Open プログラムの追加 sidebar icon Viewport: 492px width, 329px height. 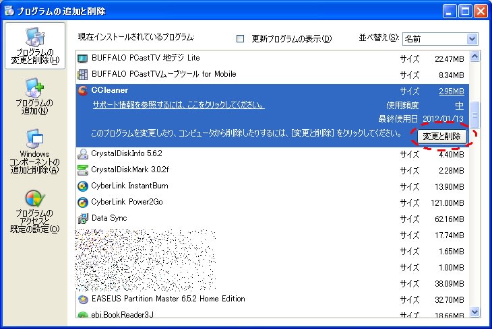35,96
